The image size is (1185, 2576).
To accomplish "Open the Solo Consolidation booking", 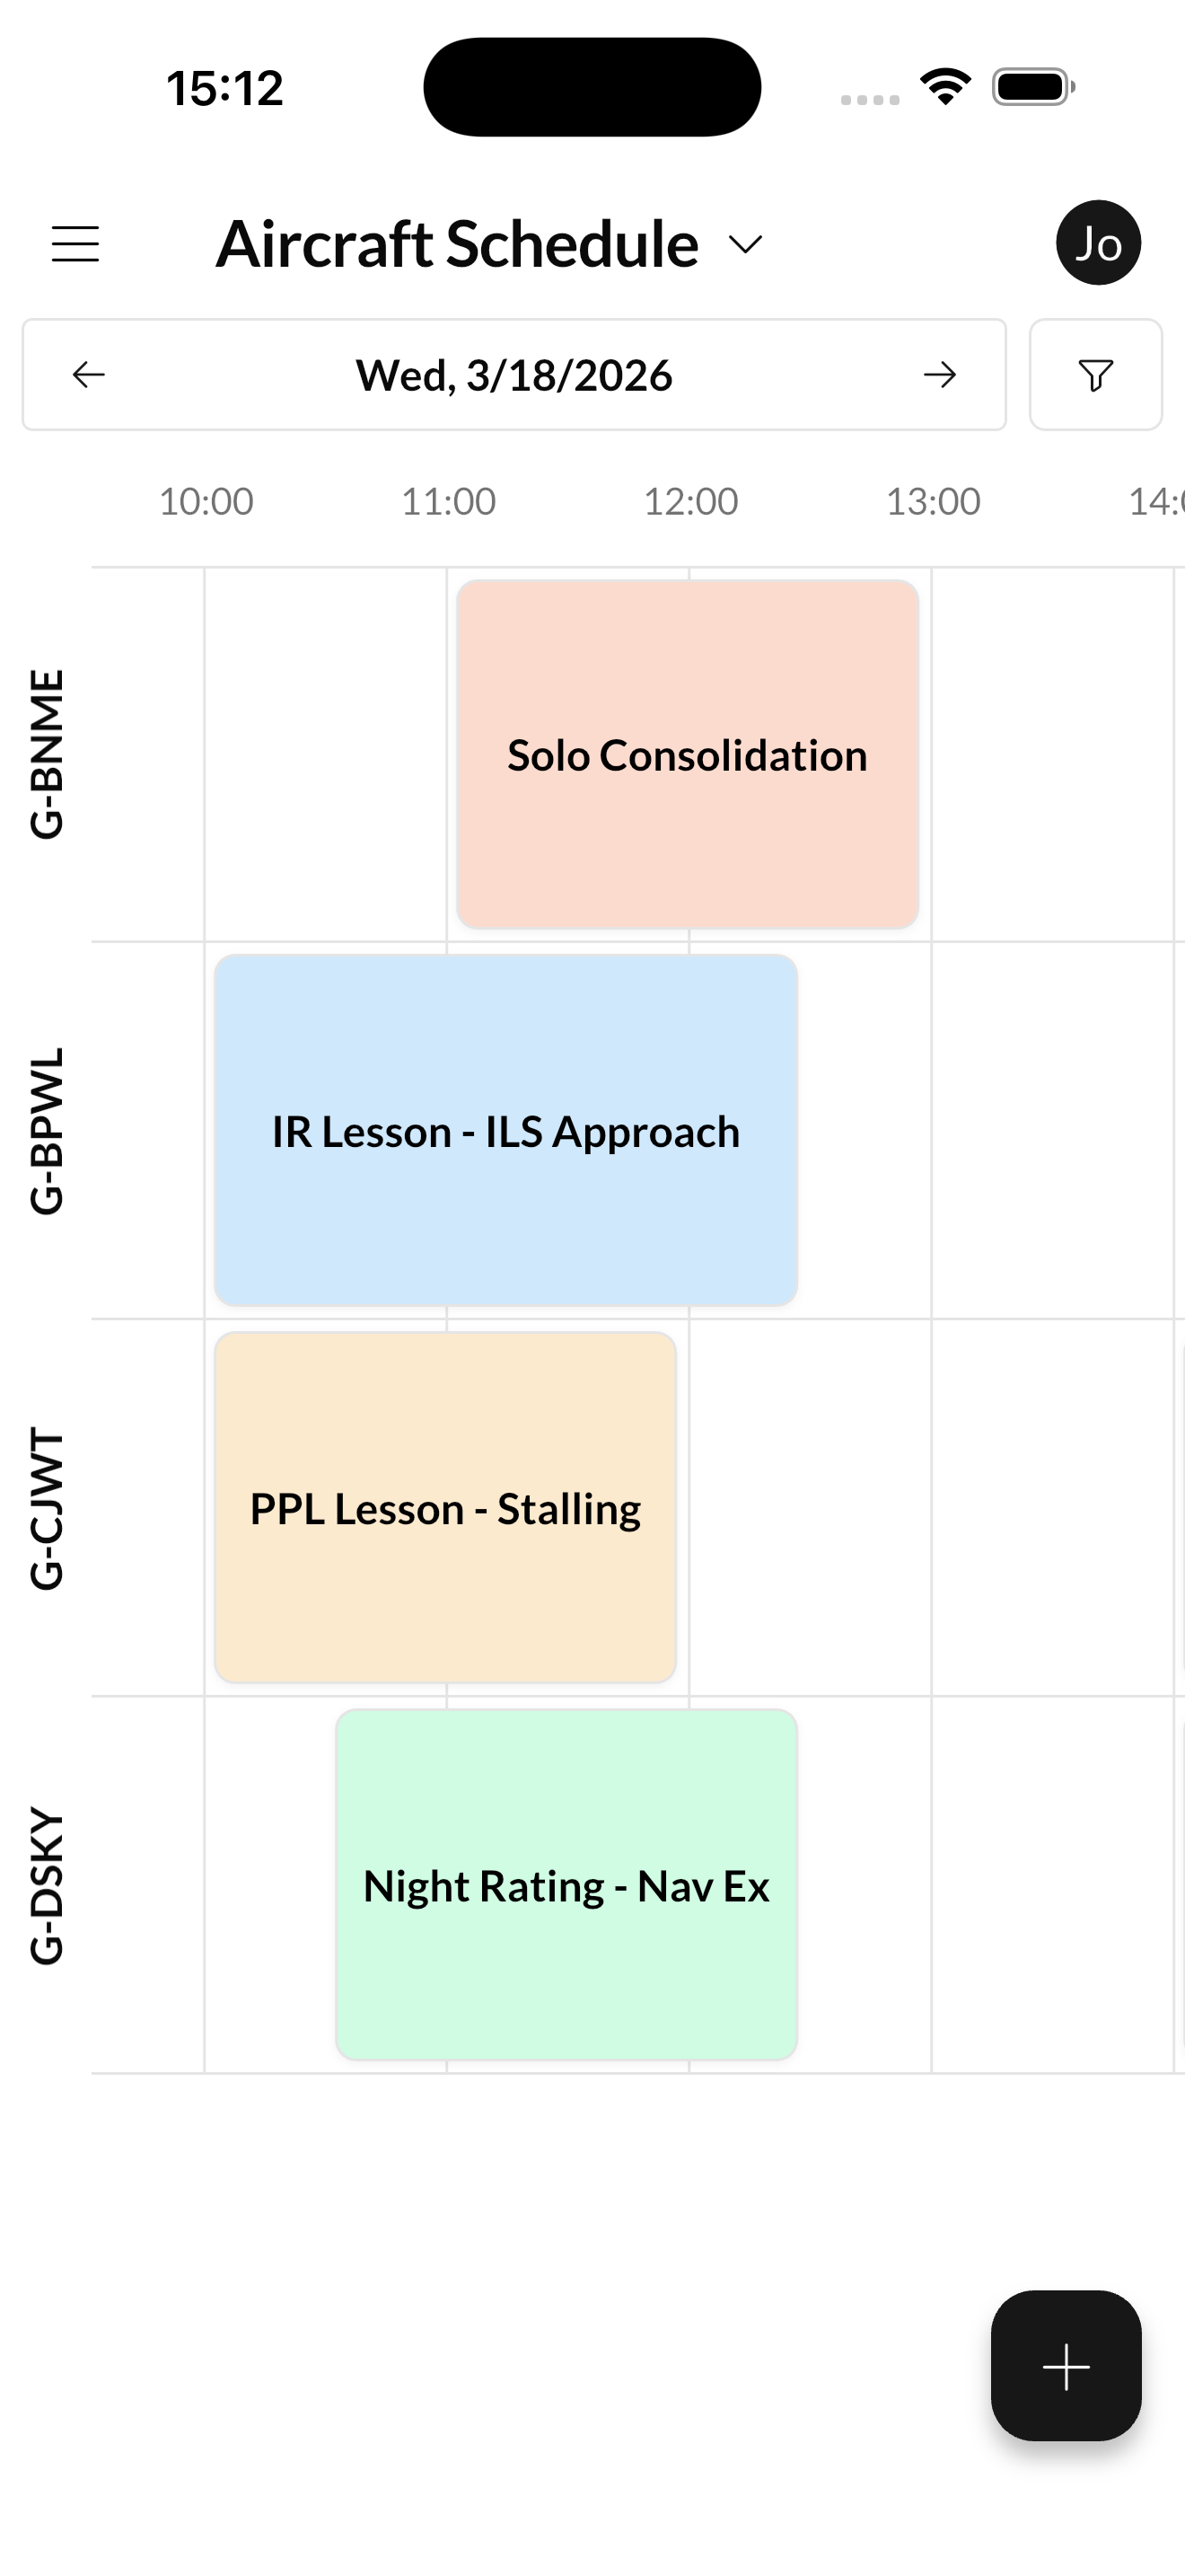I will (688, 755).
